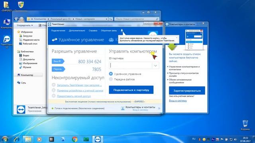The width and height of the screenshot is (255, 143).
Task: Select Избранное in Explorer navigation pane
Action: click(27, 32)
